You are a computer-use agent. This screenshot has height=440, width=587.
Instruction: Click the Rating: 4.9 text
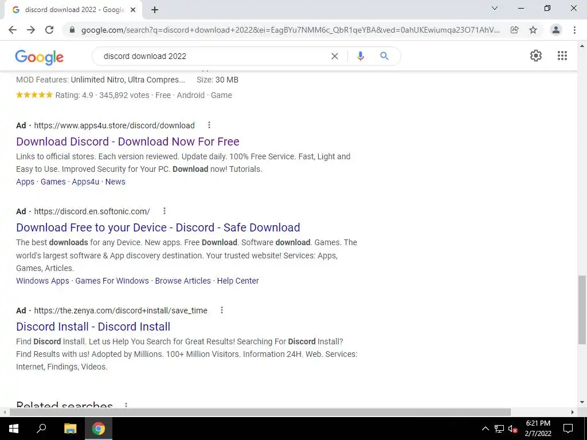(74, 95)
